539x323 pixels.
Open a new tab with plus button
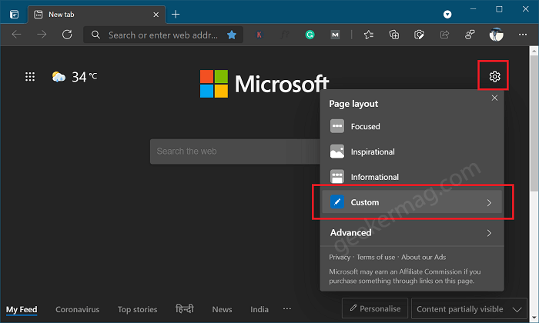[x=176, y=15]
